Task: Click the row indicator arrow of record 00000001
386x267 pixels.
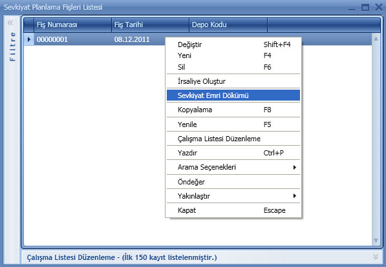Action: [29, 39]
